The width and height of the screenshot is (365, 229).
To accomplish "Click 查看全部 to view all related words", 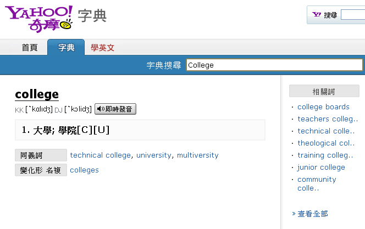I will click(x=312, y=214).
